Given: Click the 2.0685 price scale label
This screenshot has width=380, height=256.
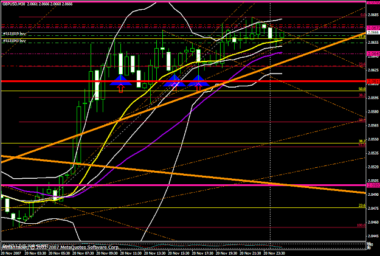Looking at the screenshot, I should pyautogui.click(x=373, y=15).
